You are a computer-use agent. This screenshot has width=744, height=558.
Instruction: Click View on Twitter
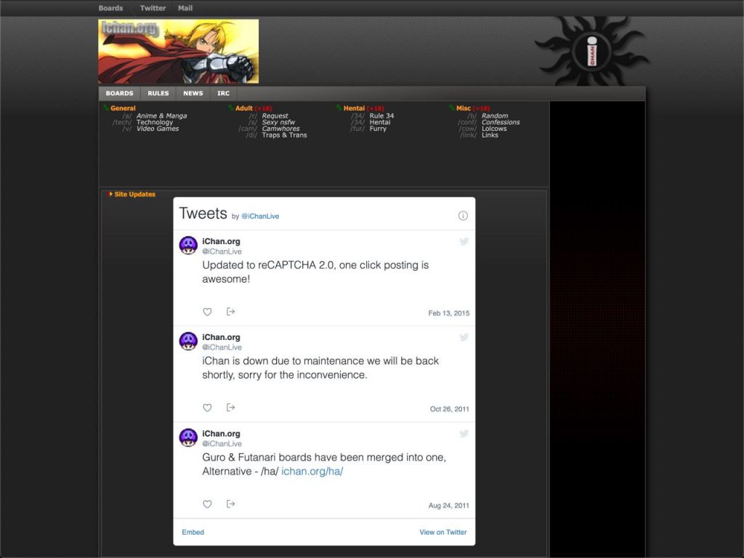click(443, 533)
